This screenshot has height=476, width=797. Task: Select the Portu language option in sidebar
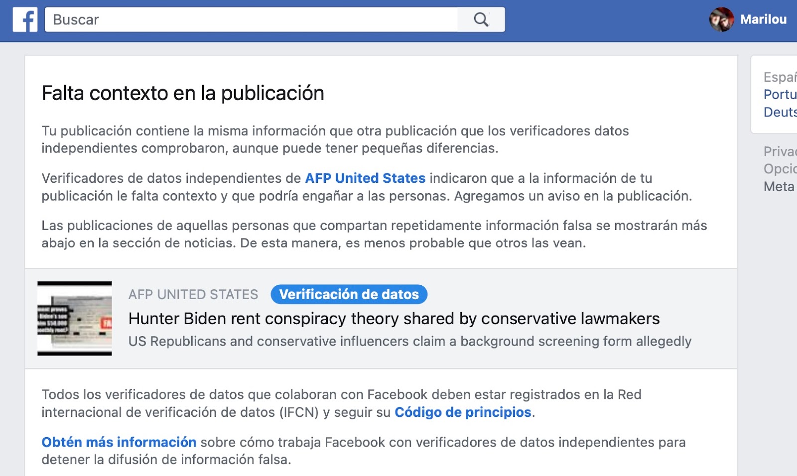780,95
